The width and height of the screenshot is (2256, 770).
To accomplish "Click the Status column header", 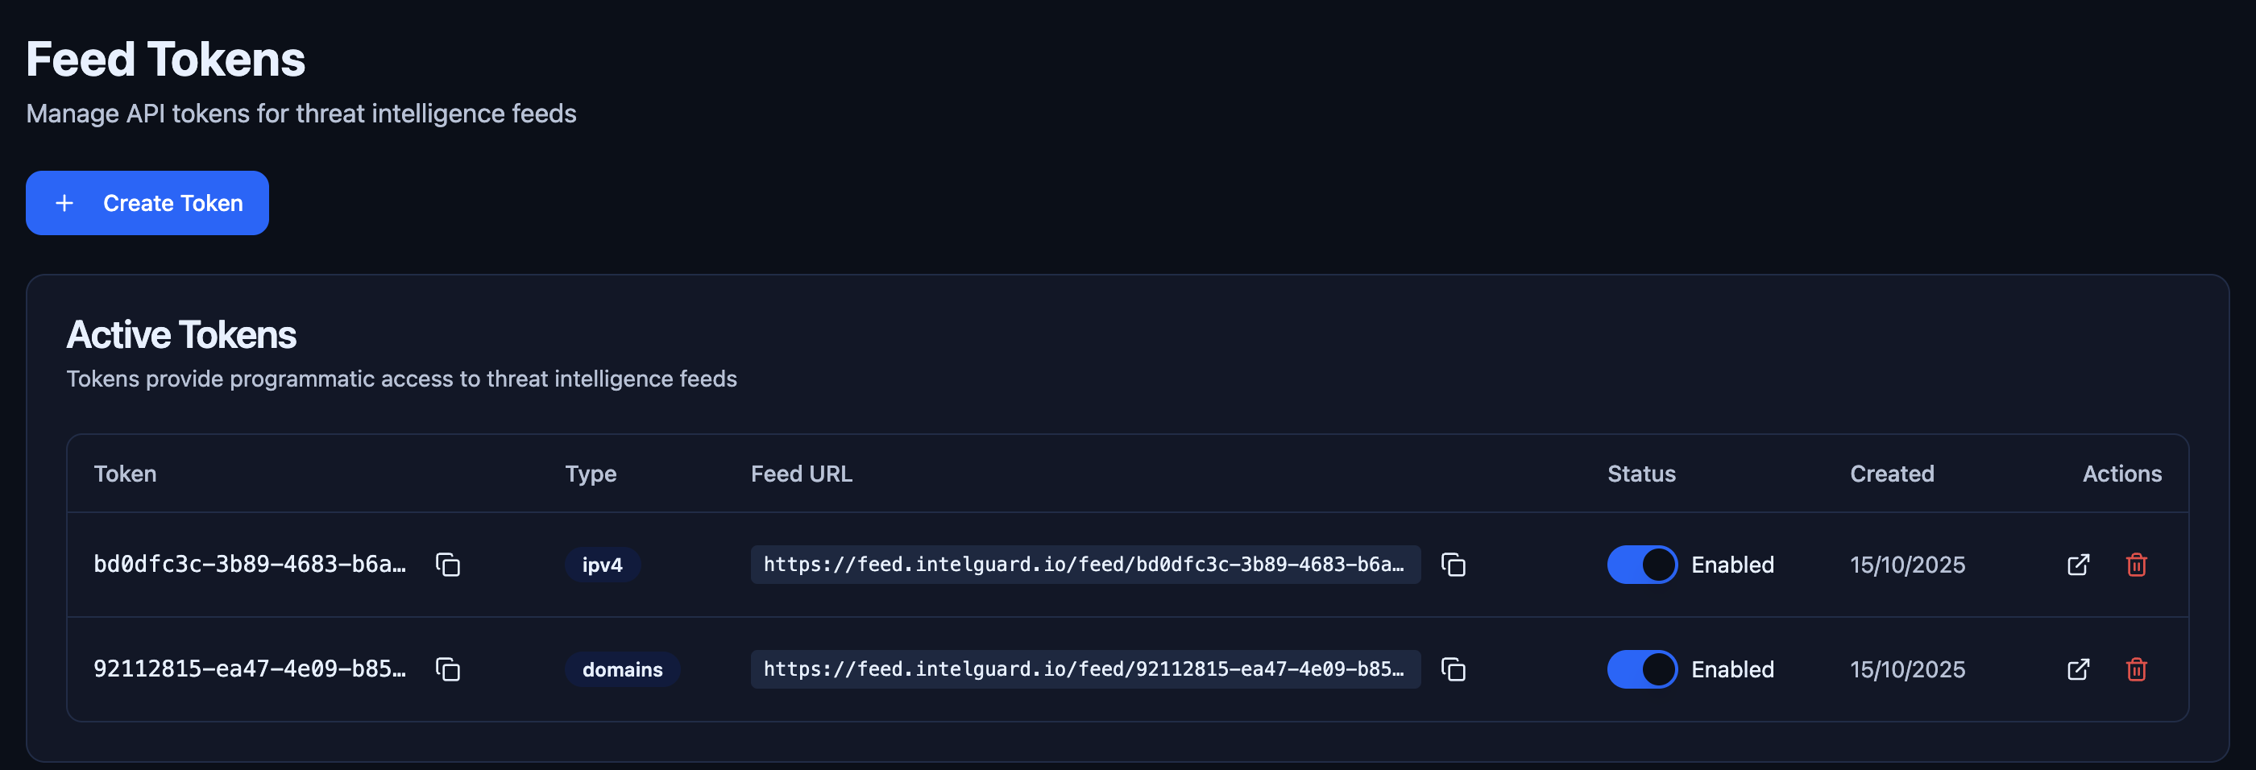I will (1641, 474).
